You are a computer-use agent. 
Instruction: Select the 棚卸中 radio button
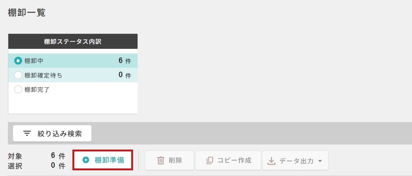point(18,60)
